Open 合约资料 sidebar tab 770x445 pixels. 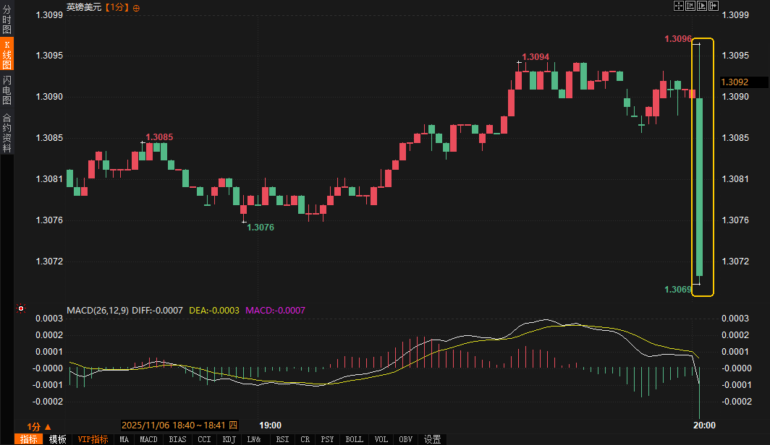[x=7, y=133]
